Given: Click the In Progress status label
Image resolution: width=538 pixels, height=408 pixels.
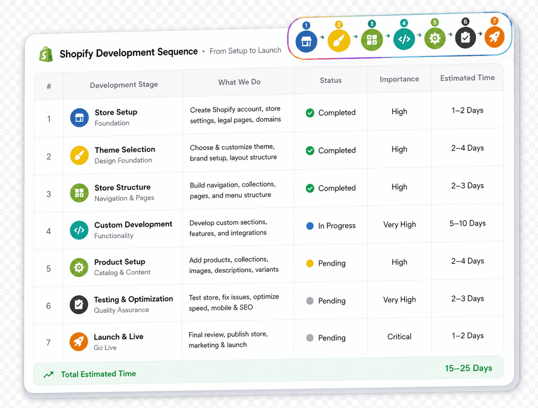Looking at the screenshot, I should (x=337, y=226).
